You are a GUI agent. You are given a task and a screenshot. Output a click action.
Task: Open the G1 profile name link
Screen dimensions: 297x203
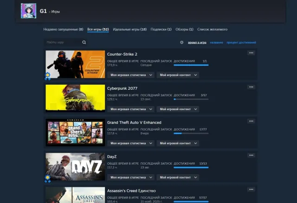click(x=43, y=11)
